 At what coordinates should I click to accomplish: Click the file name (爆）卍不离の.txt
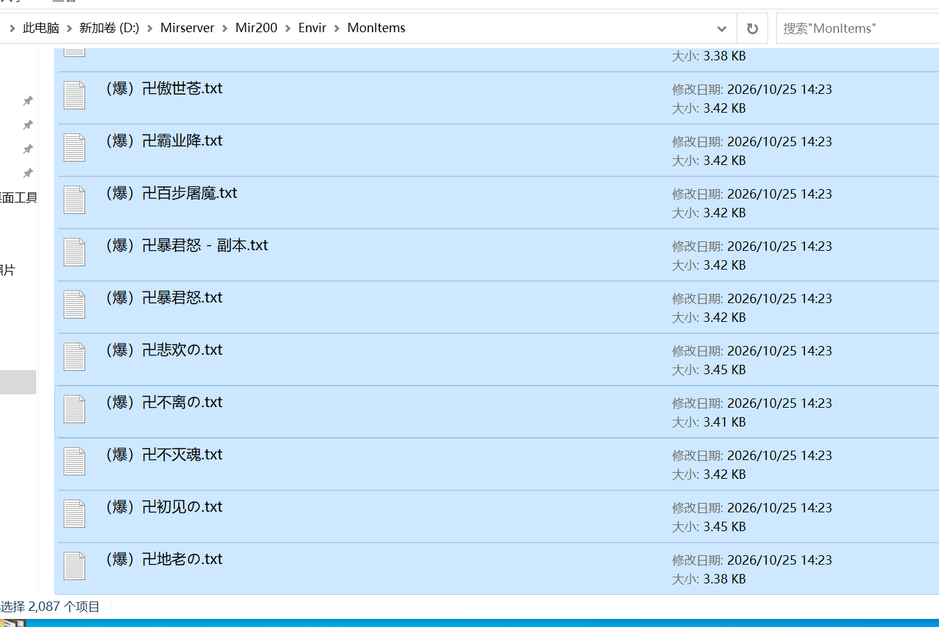tap(164, 402)
